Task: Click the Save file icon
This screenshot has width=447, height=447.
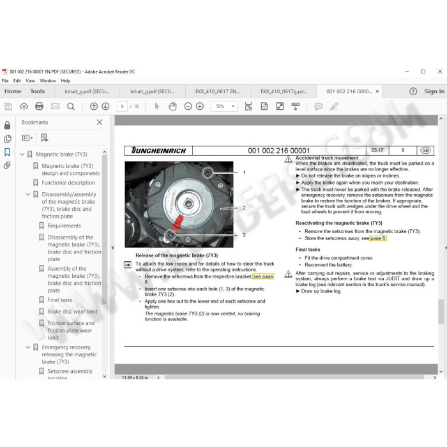Action: [8, 107]
